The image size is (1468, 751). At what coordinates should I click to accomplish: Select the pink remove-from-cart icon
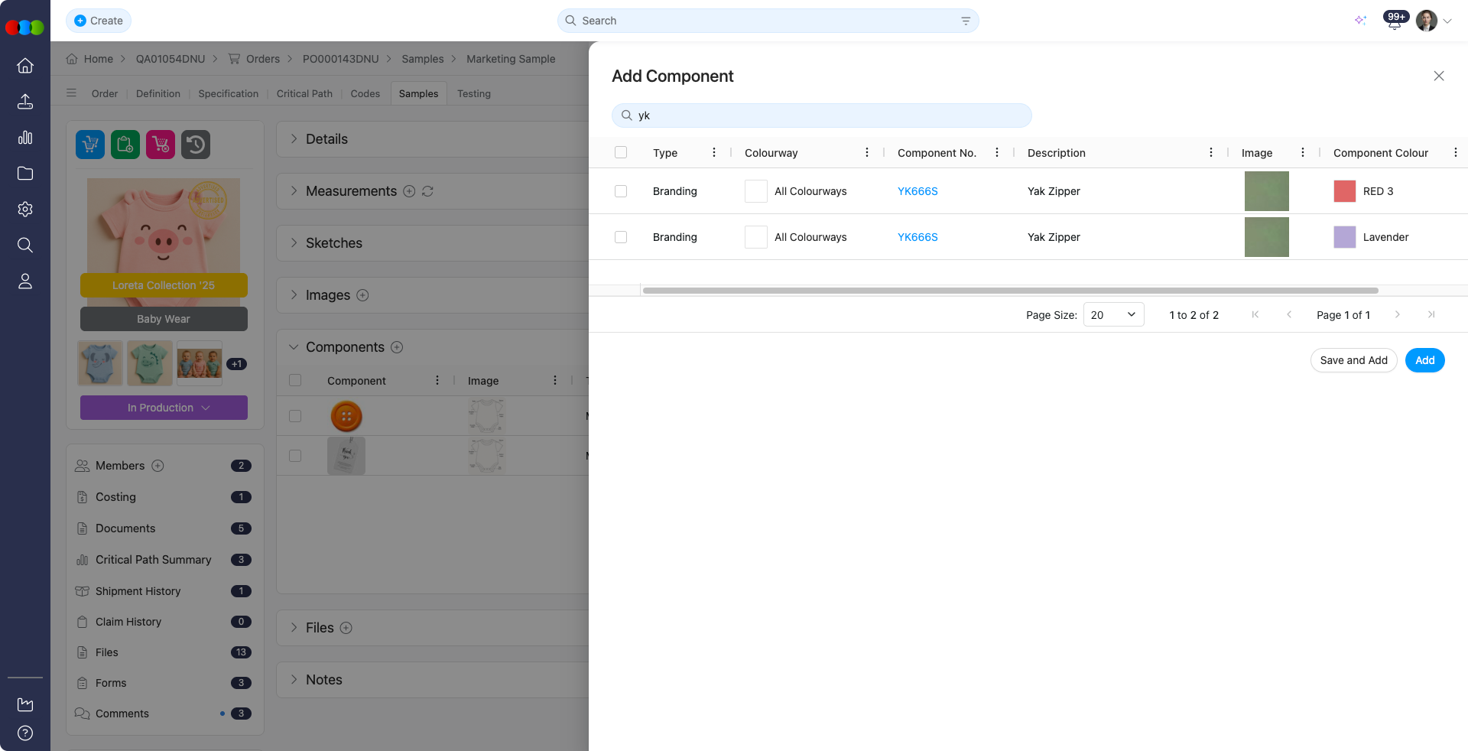pyautogui.click(x=160, y=145)
